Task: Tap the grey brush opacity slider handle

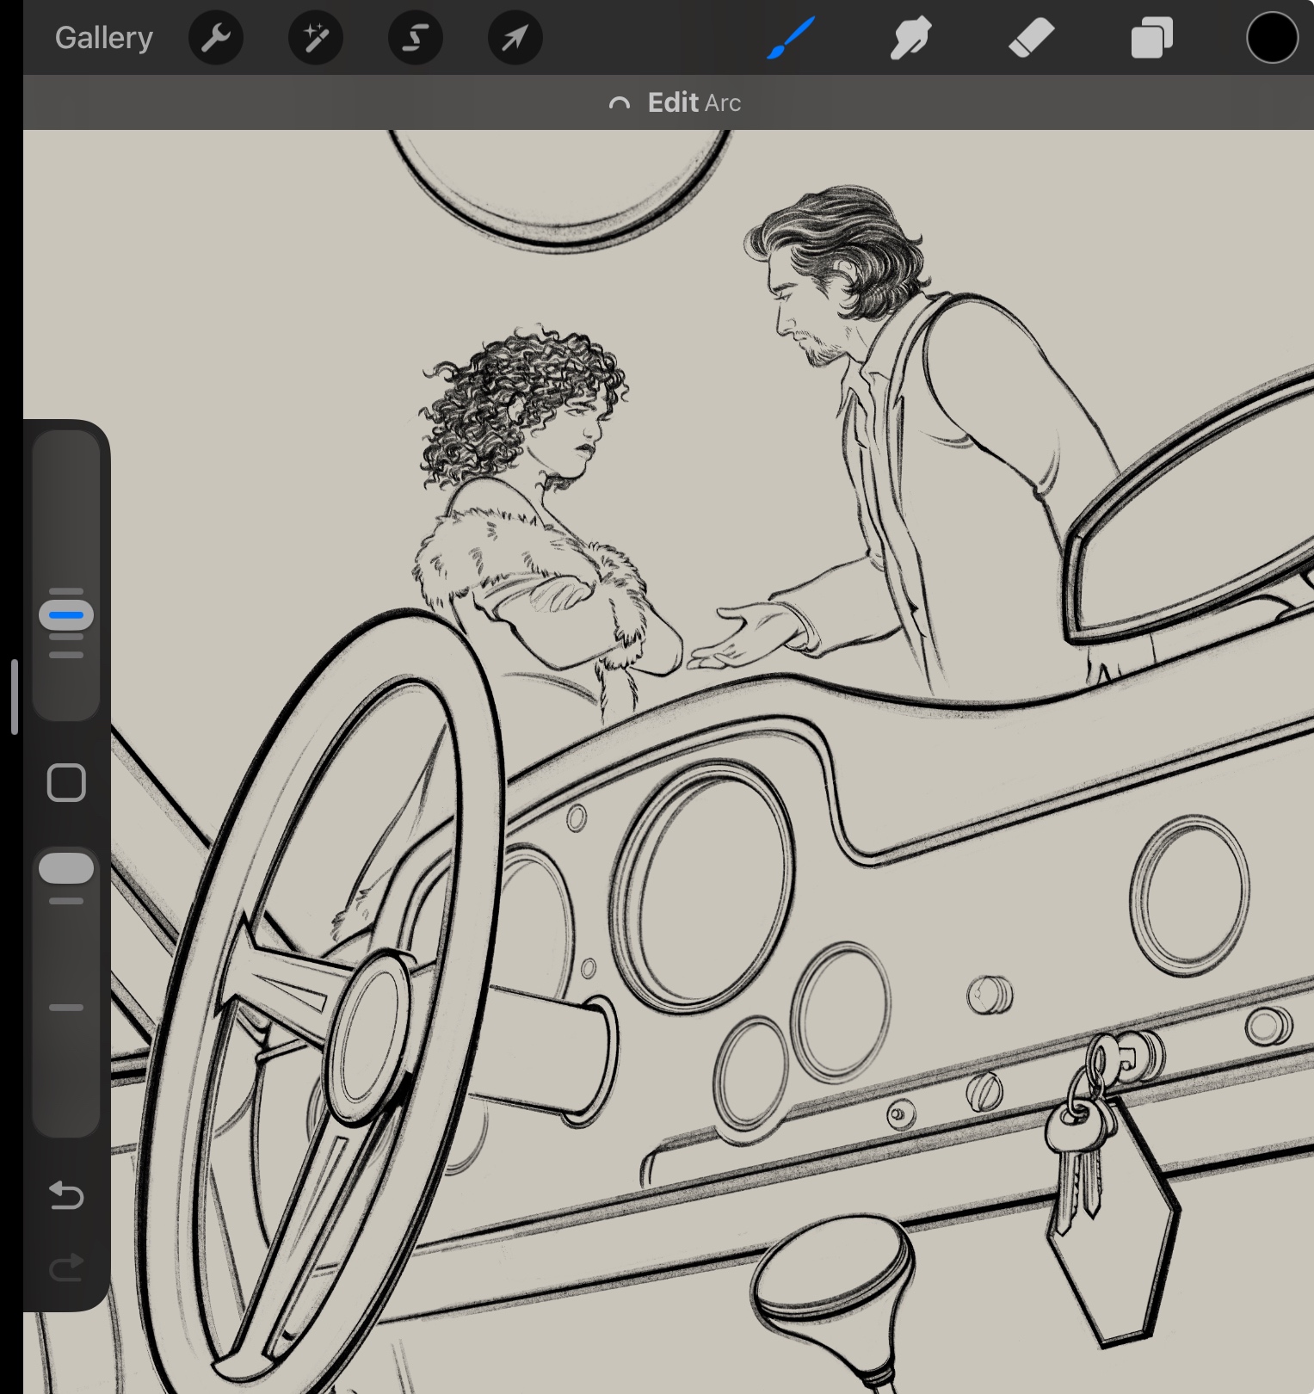Action: tap(66, 868)
